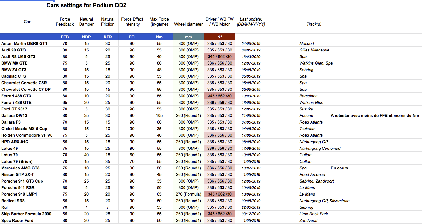Select the 'Skip Barber Formula 2000' cell
This screenshot has height=224, width=422.
point(27,214)
